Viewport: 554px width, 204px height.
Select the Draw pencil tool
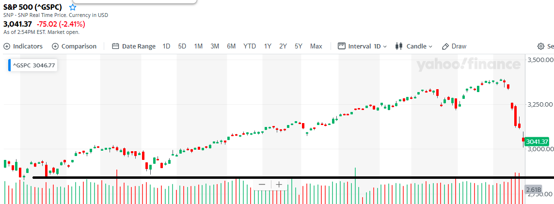(x=454, y=46)
